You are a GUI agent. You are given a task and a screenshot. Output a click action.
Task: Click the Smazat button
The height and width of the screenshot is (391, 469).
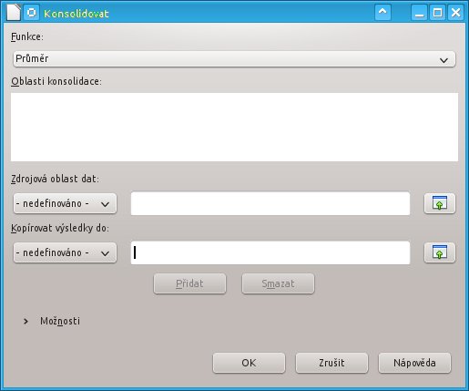coord(278,283)
